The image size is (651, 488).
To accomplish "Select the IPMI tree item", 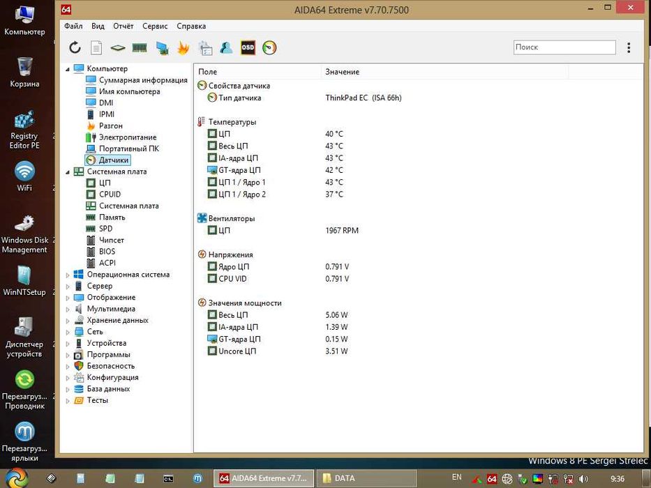I will point(107,114).
